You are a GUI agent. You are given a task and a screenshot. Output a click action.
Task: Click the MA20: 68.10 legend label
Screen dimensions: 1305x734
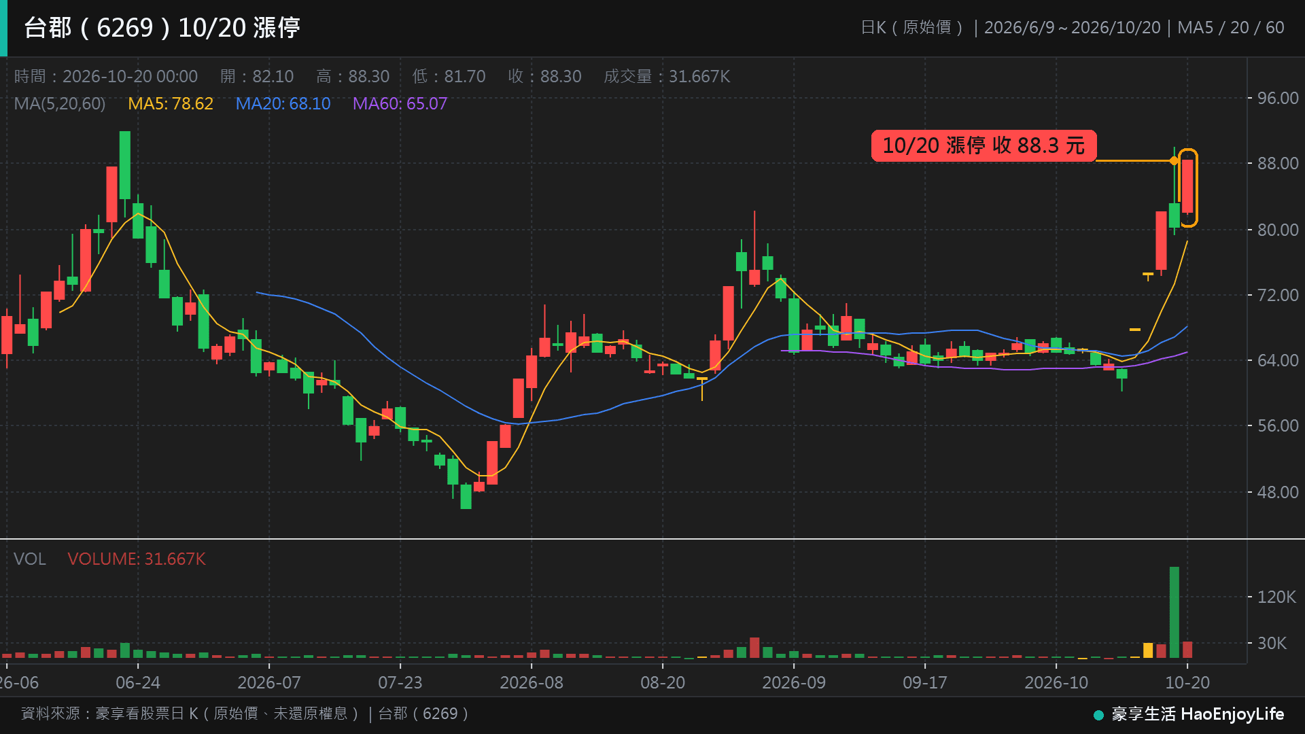pyautogui.click(x=283, y=103)
